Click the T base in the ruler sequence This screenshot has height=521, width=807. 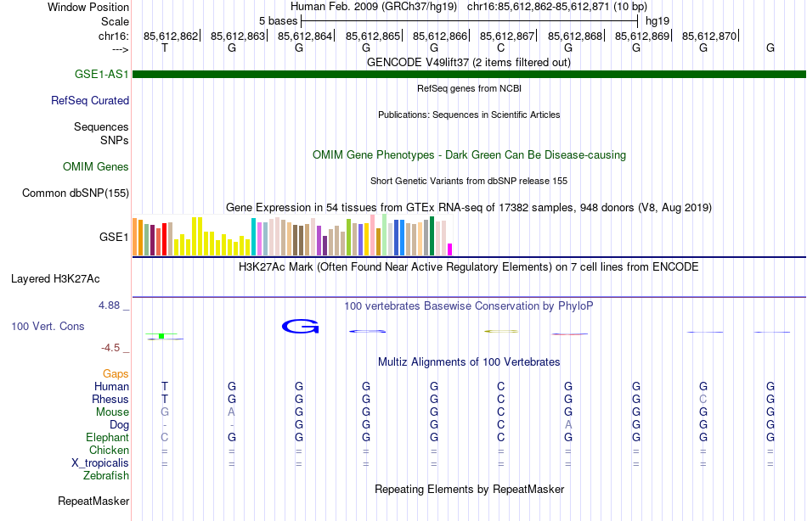coord(165,48)
